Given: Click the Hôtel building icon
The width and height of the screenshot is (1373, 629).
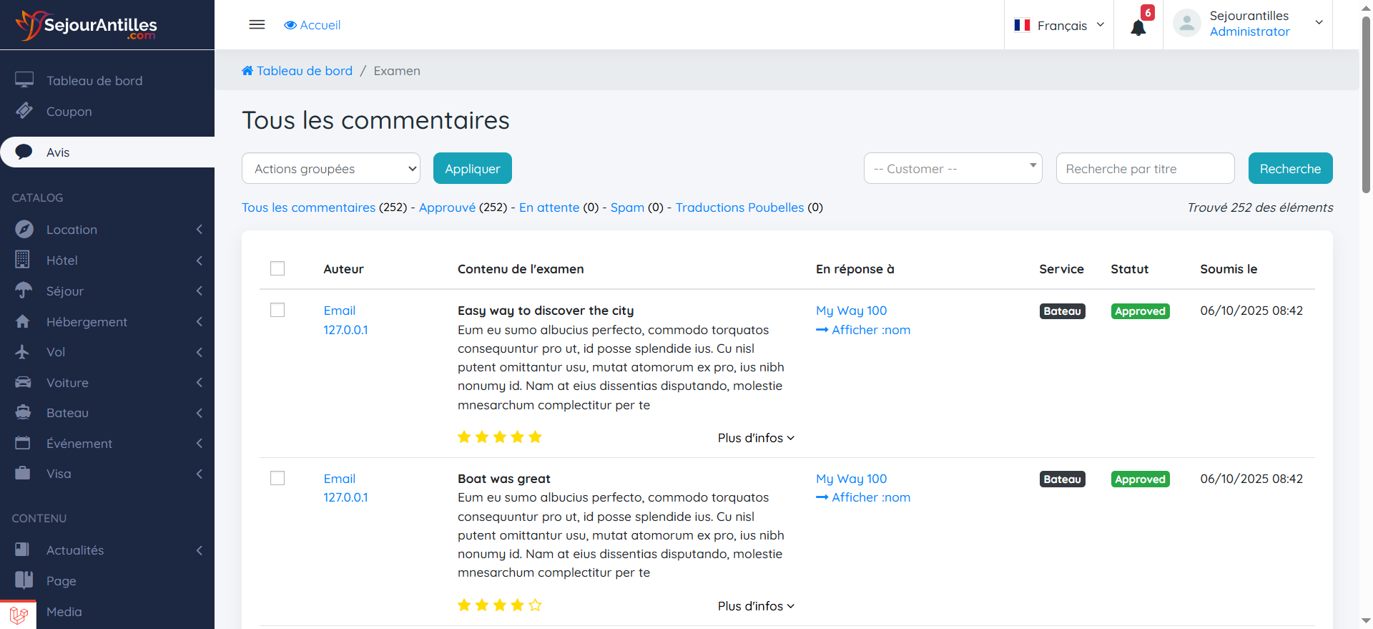Looking at the screenshot, I should coord(23,260).
